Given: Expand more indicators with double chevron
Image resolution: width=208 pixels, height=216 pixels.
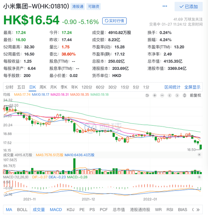Looking at the screenshot, I should (198, 210).
